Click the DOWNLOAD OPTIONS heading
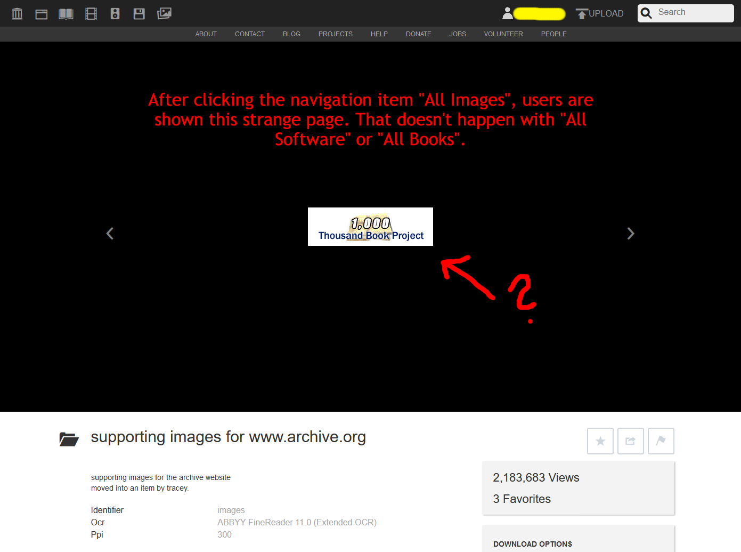741x552 pixels. point(533,544)
